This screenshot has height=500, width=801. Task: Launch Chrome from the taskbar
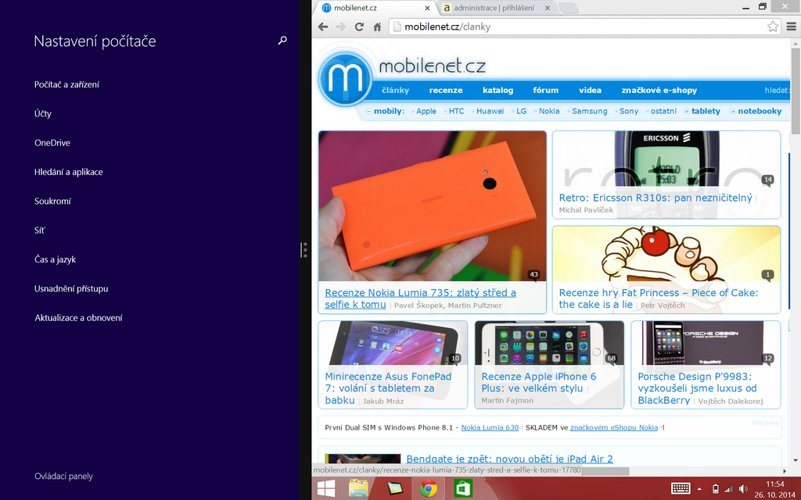[428, 487]
